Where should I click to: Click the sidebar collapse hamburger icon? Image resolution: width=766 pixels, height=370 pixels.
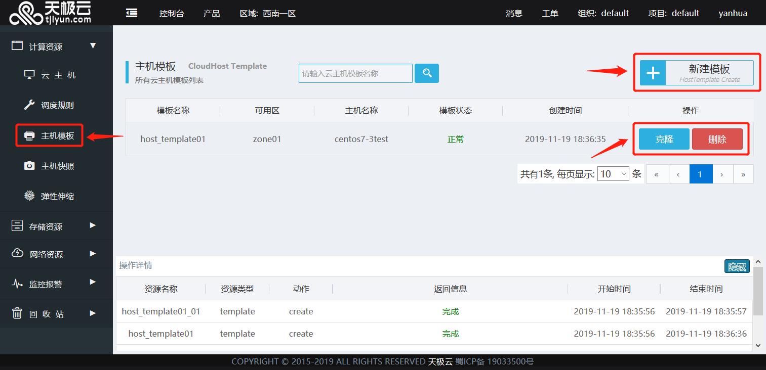[132, 13]
